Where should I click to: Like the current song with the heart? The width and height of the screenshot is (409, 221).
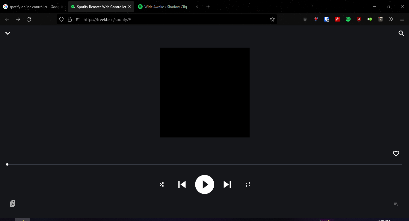click(x=396, y=154)
